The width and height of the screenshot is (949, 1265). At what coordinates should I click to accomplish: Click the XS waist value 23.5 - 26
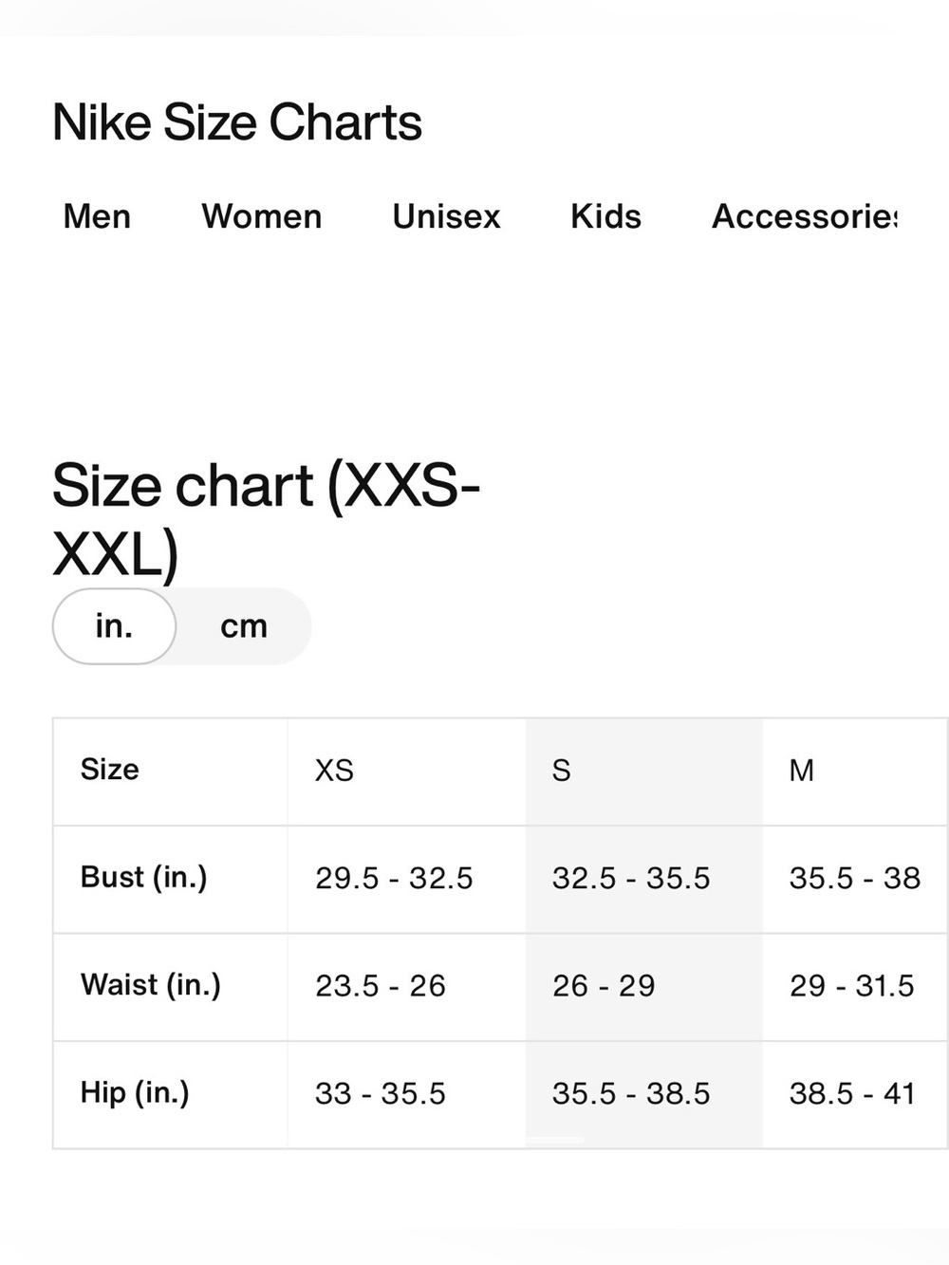pos(381,986)
